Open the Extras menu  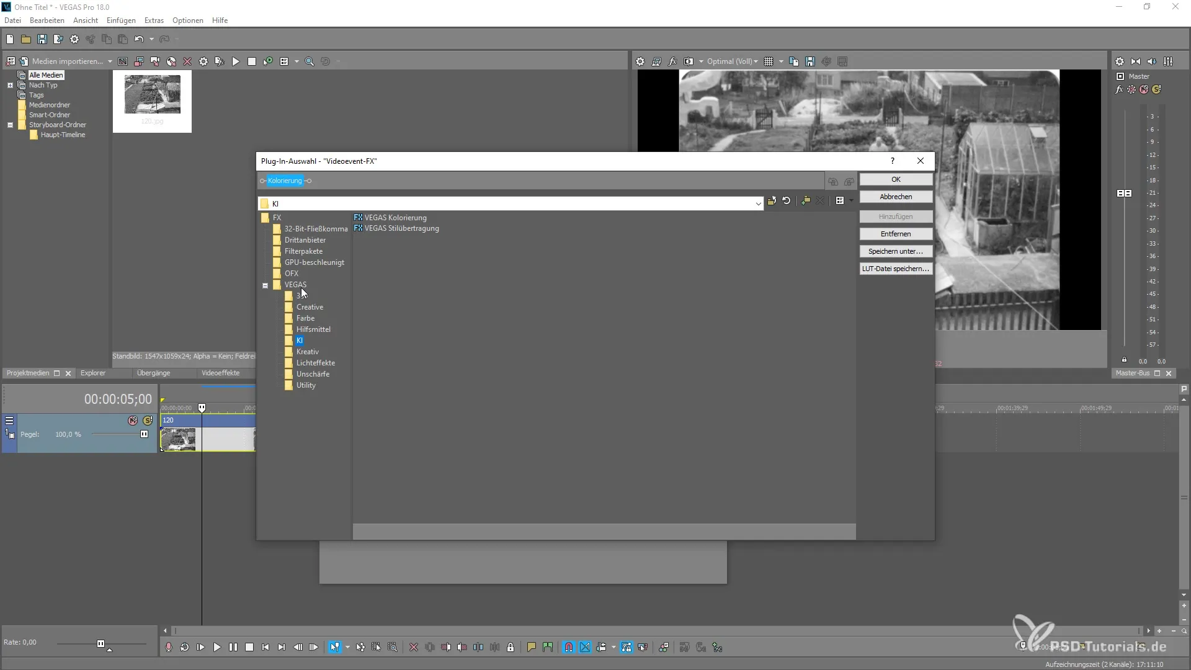(x=154, y=20)
